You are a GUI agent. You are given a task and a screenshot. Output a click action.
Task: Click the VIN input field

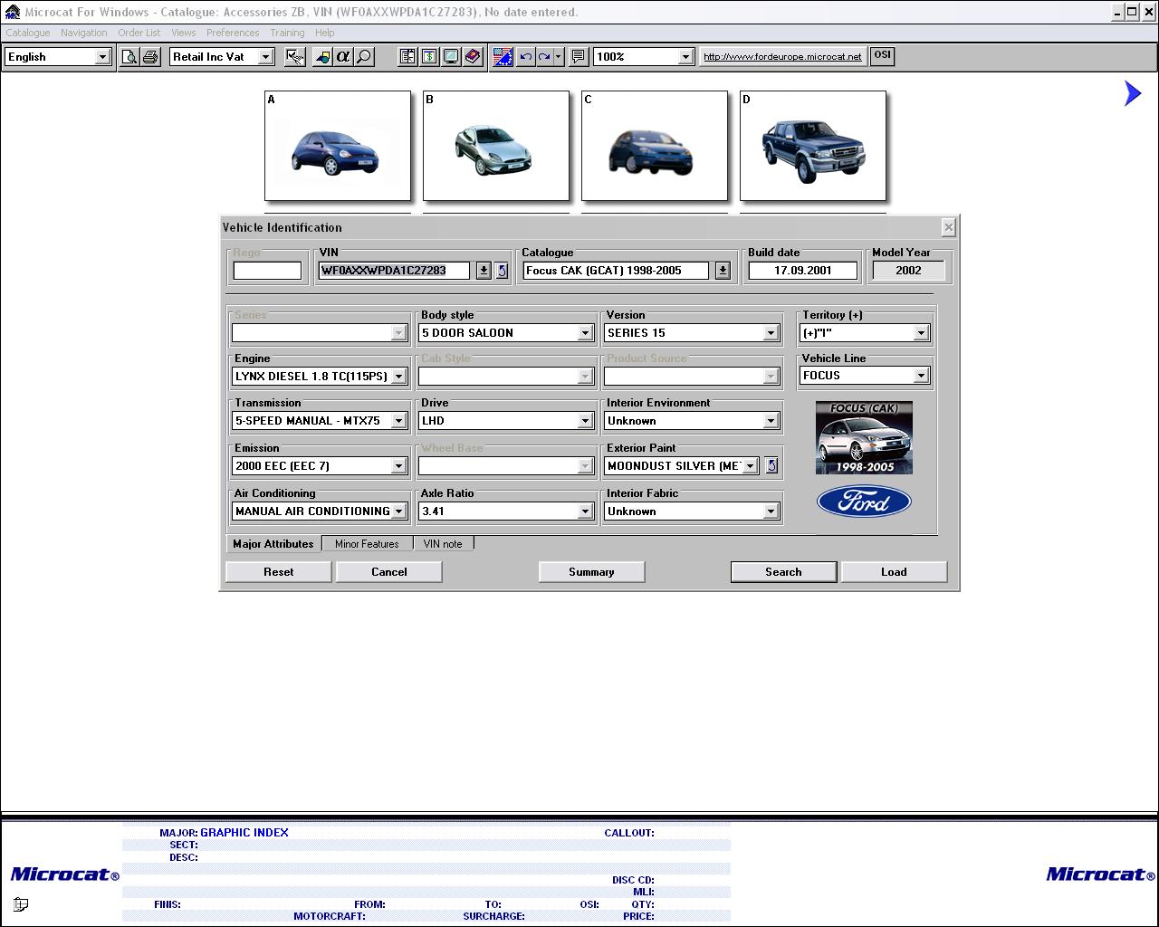point(395,271)
